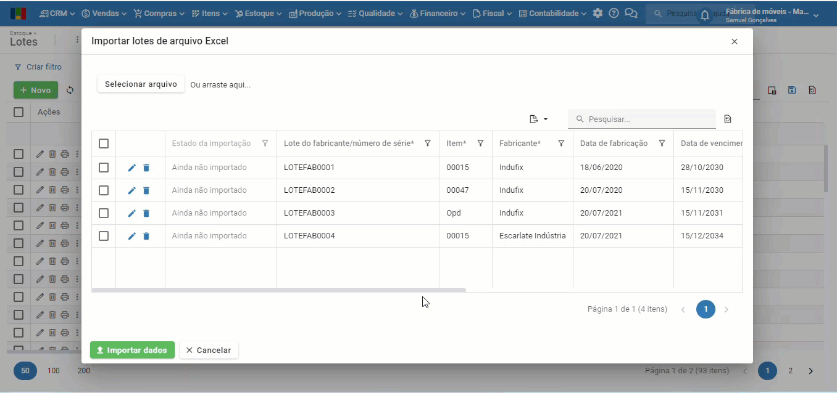Click Selecionar arquivo button

(141, 84)
